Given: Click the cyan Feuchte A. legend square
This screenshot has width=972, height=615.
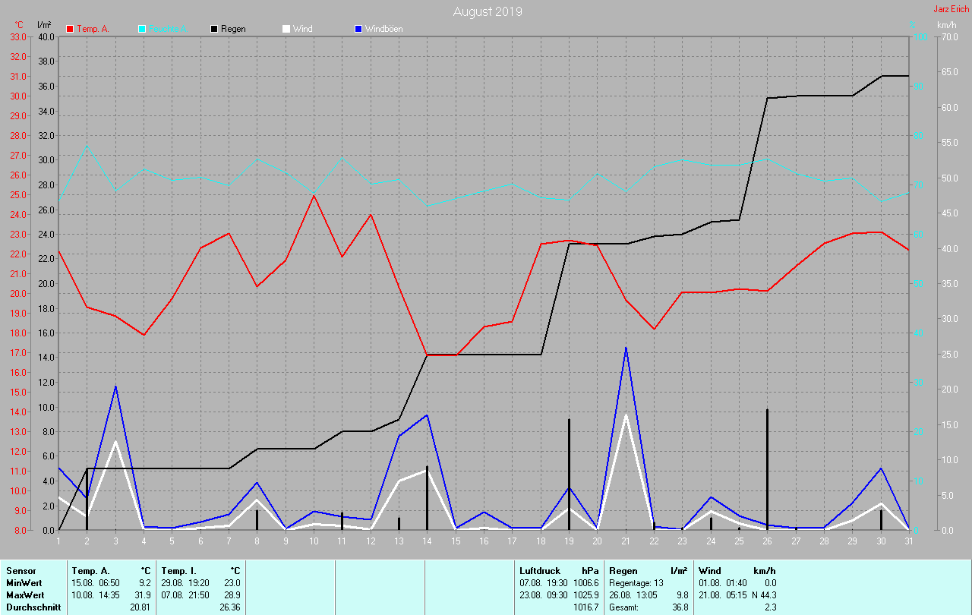Looking at the screenshot, I should click(142, 29).
